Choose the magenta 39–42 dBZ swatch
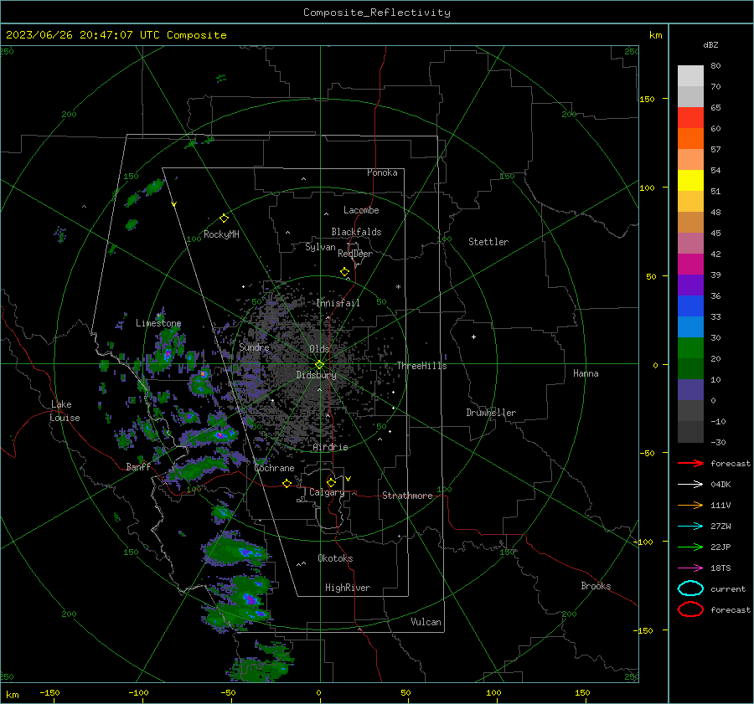The image size is (754, 704). [x=690, y=265]
